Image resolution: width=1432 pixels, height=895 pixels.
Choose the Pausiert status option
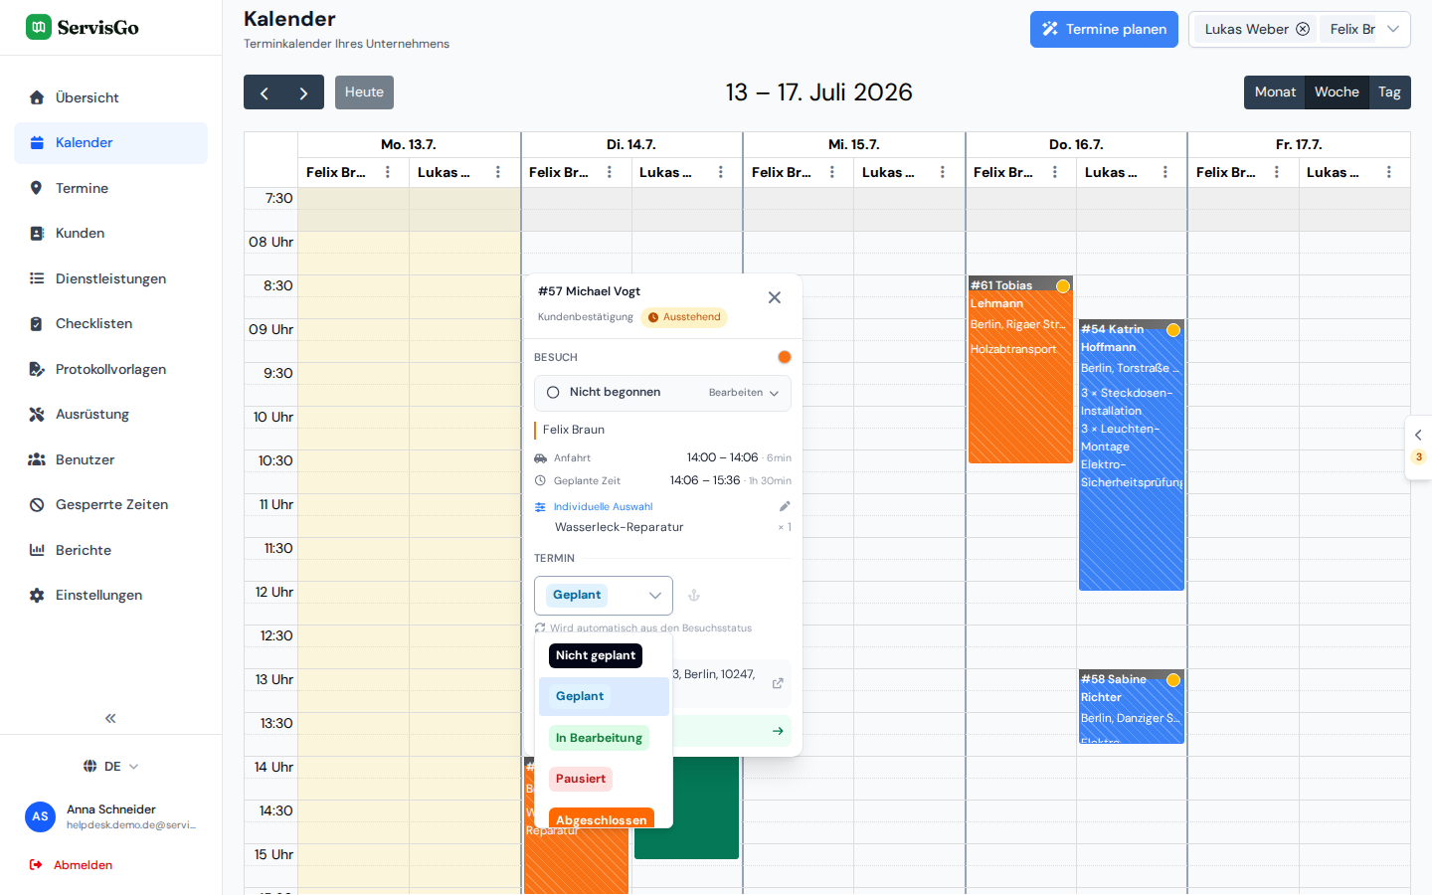click(x=581, y=779)
